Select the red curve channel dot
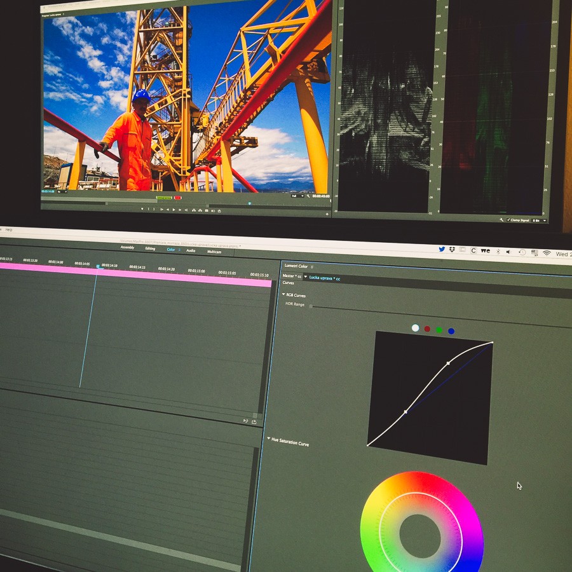572x572 pixels. [427, 329]
